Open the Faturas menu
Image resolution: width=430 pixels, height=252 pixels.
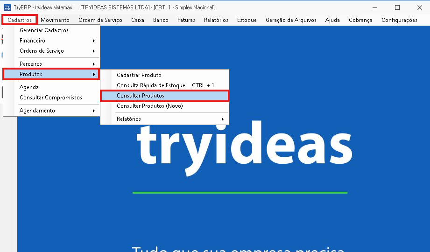point(186,20)
